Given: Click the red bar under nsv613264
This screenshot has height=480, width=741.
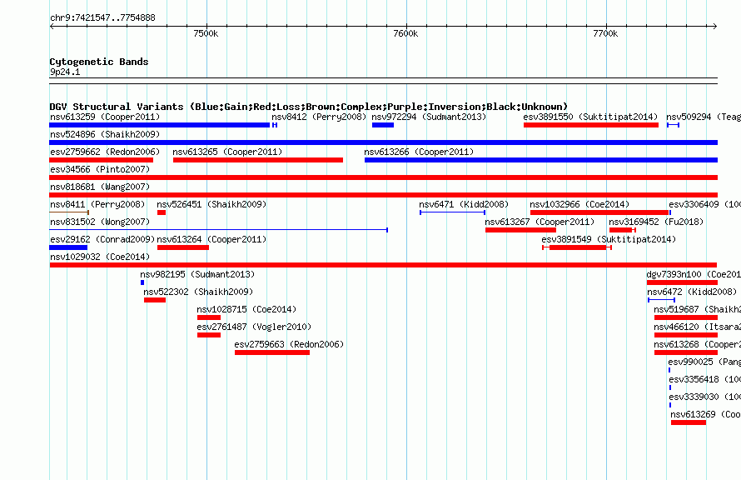Looking at the screenshot, I should (x=183, y=247).
